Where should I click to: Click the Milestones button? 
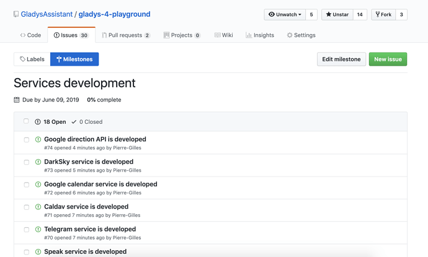pos(74,59)
